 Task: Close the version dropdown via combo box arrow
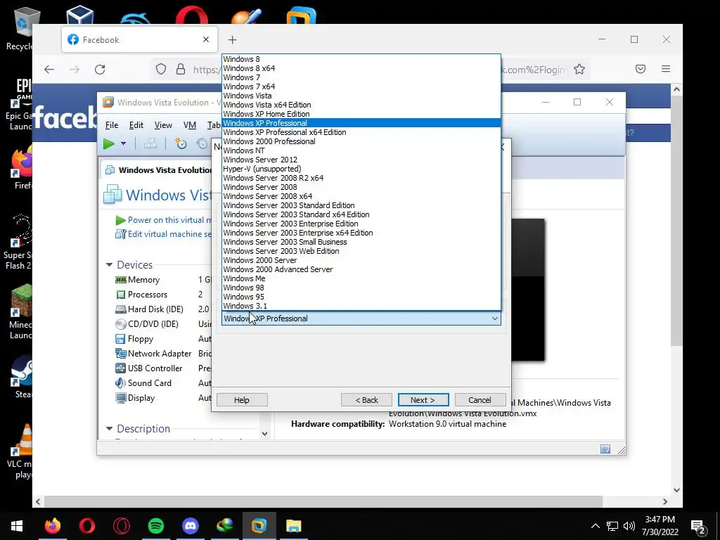495,319
